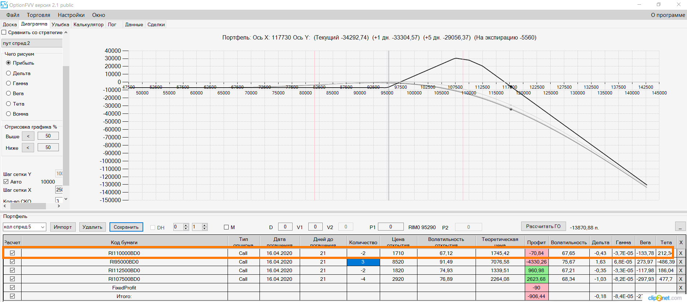Open the Торговля menu
Viewport: 687px width, 302px height.
click(38, 15)
